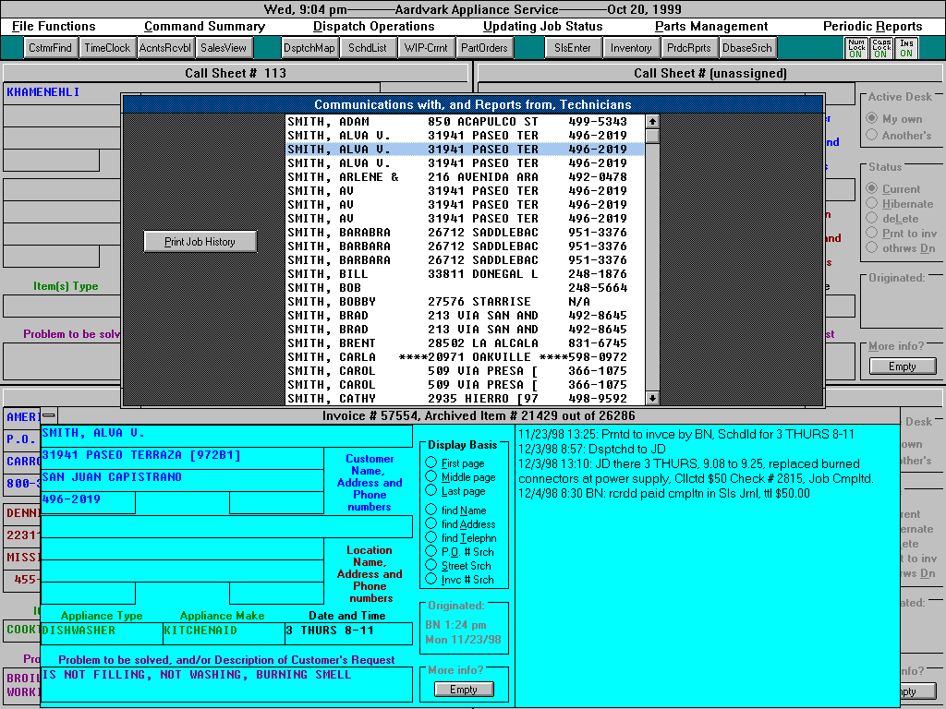Open the File Functions menu
Viewport: 946px width, 709px height.
54,27
